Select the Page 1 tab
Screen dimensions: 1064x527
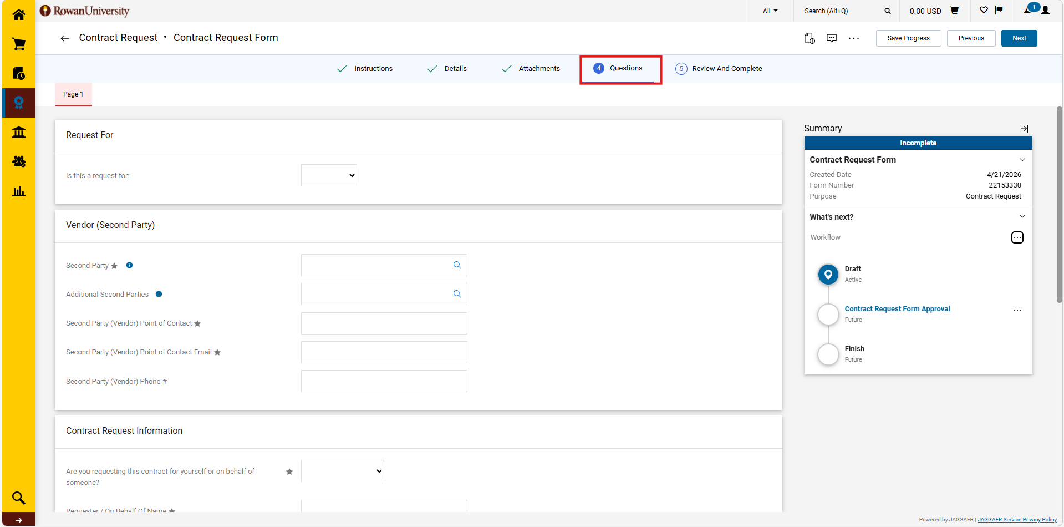tap(73, 94)
